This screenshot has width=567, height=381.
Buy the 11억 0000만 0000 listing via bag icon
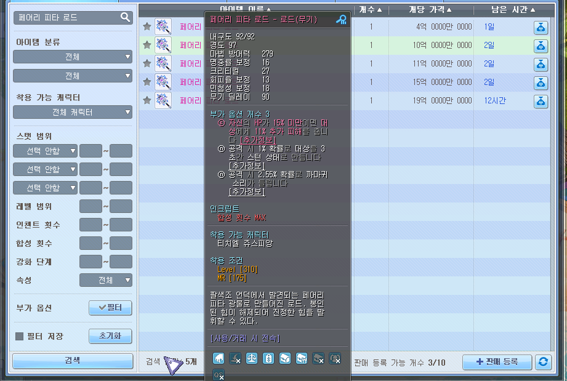click(x=541, y=65)
